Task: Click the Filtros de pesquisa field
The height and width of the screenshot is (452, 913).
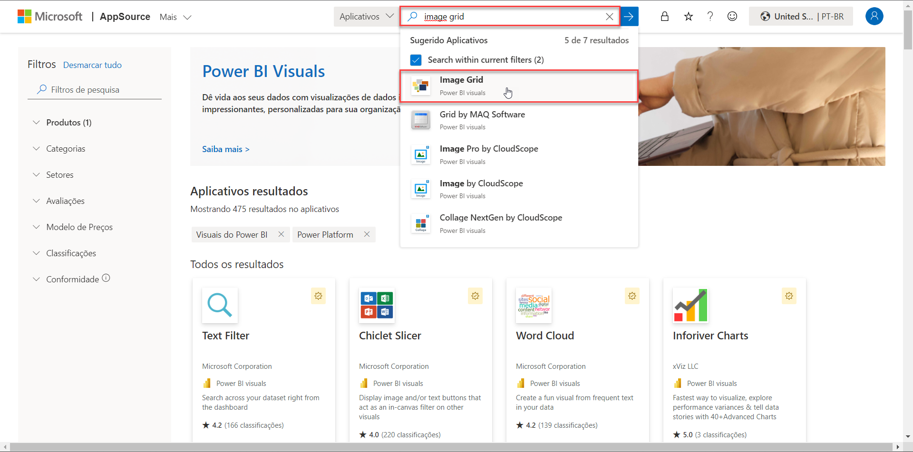Action: 95,90
